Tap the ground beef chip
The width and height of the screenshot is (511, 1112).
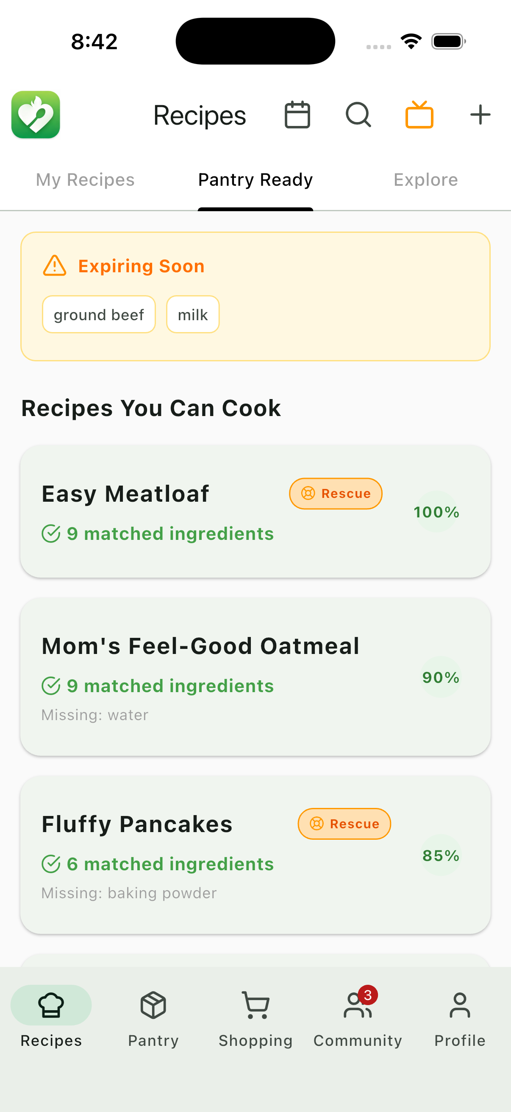(99, 315)
